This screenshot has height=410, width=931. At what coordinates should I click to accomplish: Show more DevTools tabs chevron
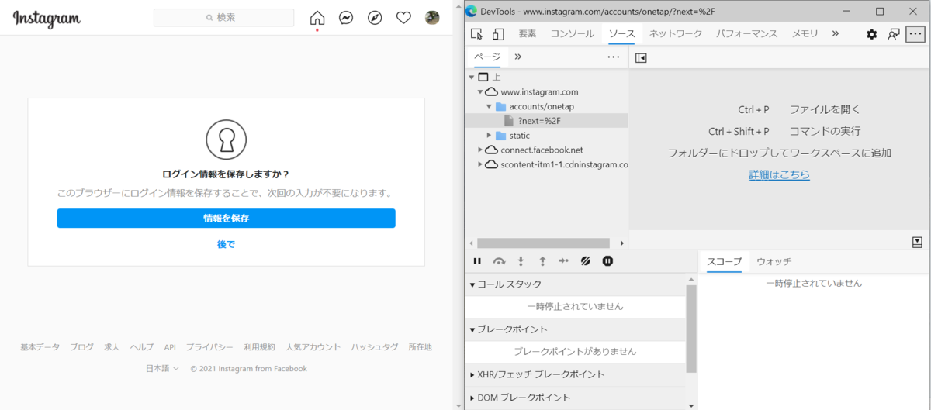[x=836, y=34]
